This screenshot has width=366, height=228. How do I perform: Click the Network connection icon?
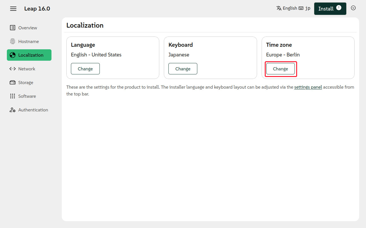13,69
